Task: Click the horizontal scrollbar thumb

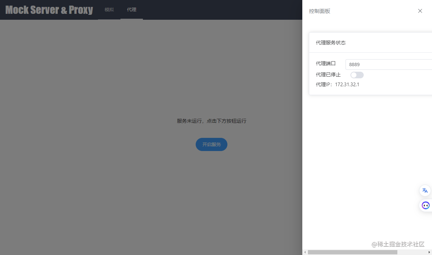Action: [352, 252]
